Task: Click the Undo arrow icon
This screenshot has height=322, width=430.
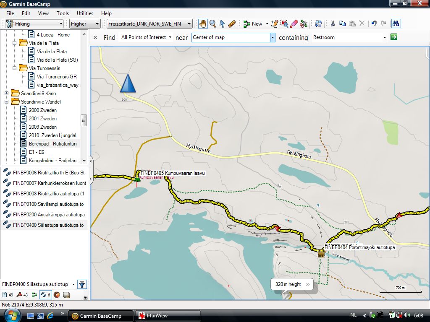Action: point(374,24)
